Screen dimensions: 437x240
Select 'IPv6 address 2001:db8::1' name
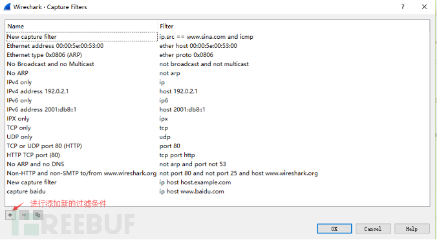pos(41,109)
